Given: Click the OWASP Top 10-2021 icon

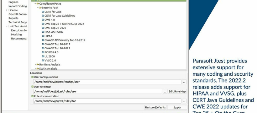Looking at the screenshot, I should click(43, 48).
